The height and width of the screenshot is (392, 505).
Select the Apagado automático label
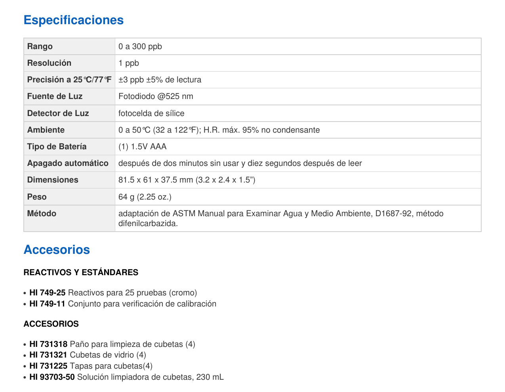pyautogui.click(x=68, y=163)
